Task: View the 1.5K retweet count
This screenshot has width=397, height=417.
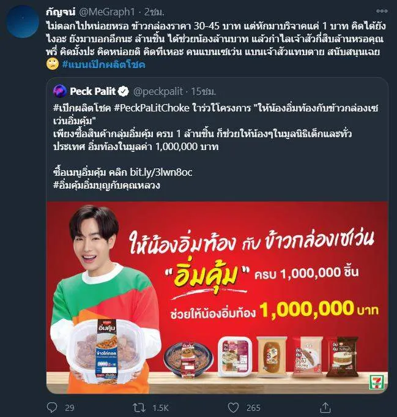Action: click(x=160, y=408)
